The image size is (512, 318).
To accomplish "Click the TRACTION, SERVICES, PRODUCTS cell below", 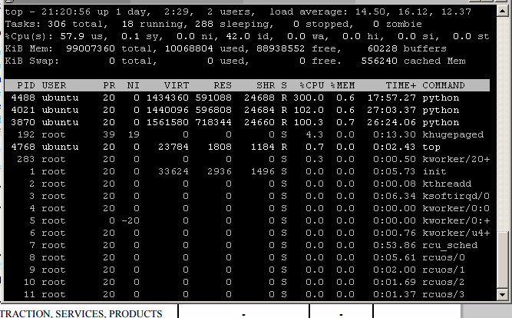I will point(81,313).
